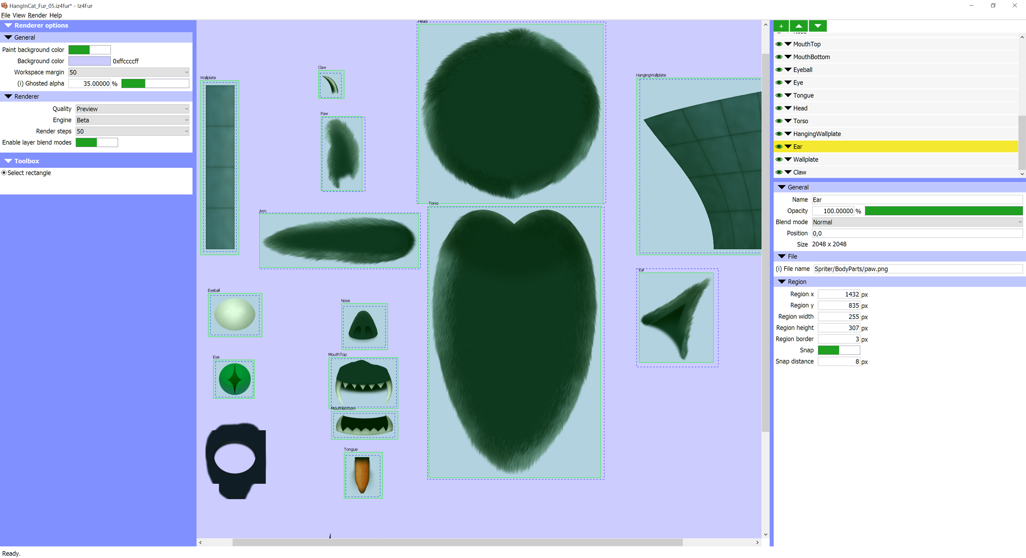Move layer down with down arrow button
This screenshot has height=558, width=1026.
point(818,26)
